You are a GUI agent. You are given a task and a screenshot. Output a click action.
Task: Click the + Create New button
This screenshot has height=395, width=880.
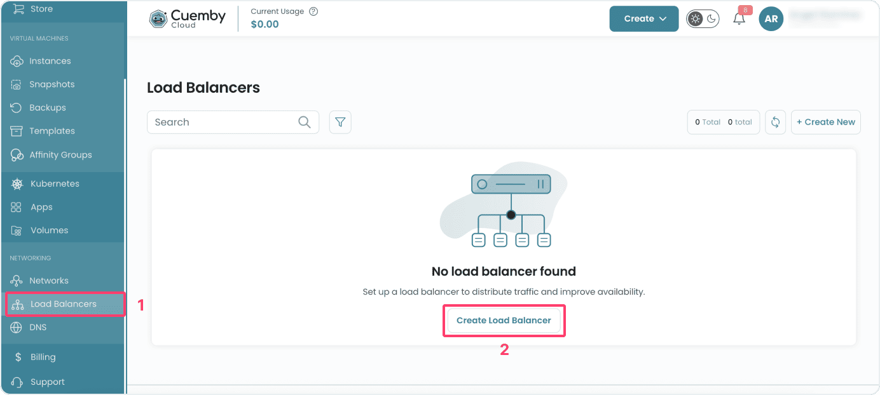[x=826, y=122]
